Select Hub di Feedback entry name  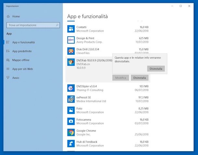click(87, 142)
